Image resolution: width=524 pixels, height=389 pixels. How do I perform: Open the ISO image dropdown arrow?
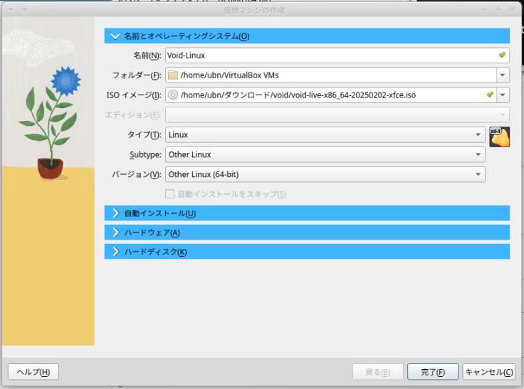(503, 95)
